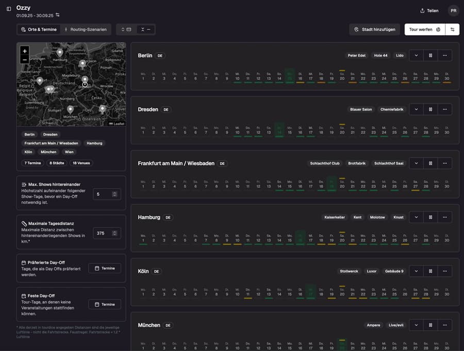This screenshot has width=464, height=351.
Task: Collapse all city rows view toggle
Action: coord(145,29)
